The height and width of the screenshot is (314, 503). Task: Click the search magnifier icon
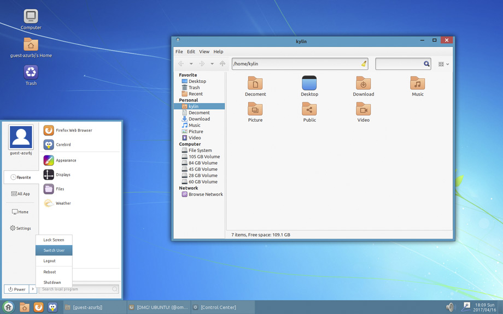point(426,64)
